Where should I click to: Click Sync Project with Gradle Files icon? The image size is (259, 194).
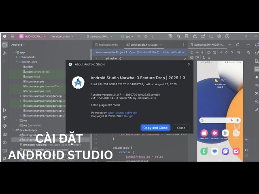pos(203,36)
